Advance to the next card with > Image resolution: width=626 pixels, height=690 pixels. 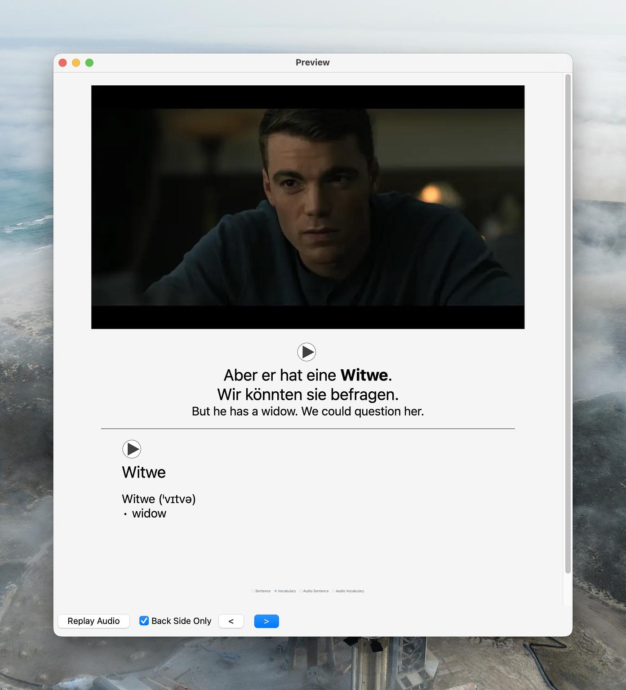click(x=266, y=621)
